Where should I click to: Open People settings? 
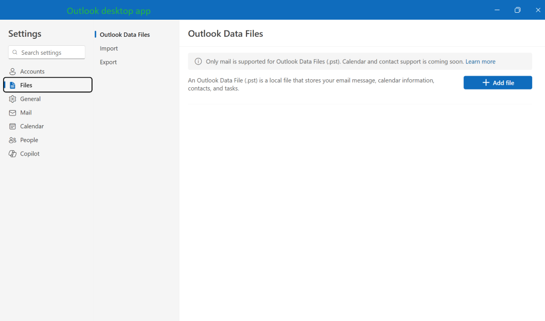coord(48,140)
